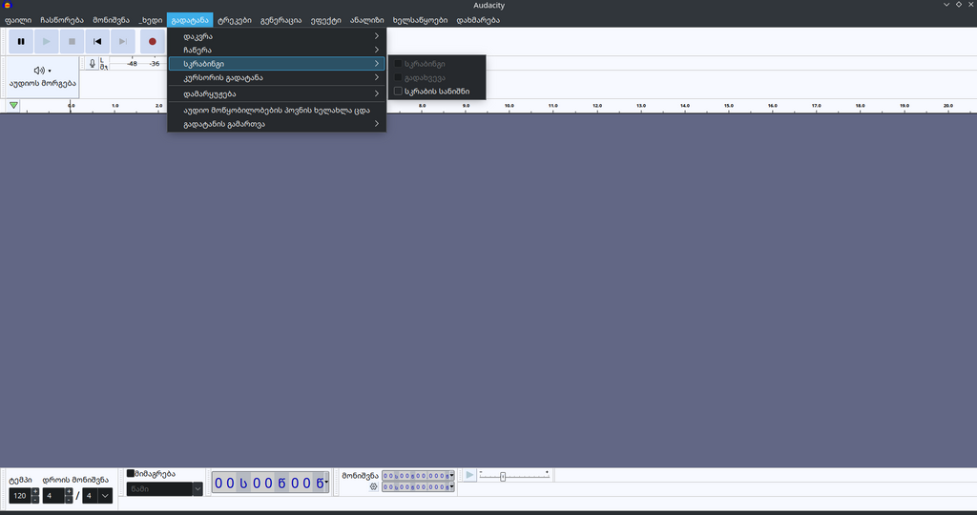977x515 pixels.
Task: Toggle the disabled გადახვევა checkbox
Action: click(x=398, y=78)
